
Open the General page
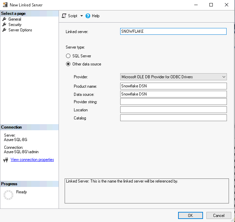[x=15, y=19]
